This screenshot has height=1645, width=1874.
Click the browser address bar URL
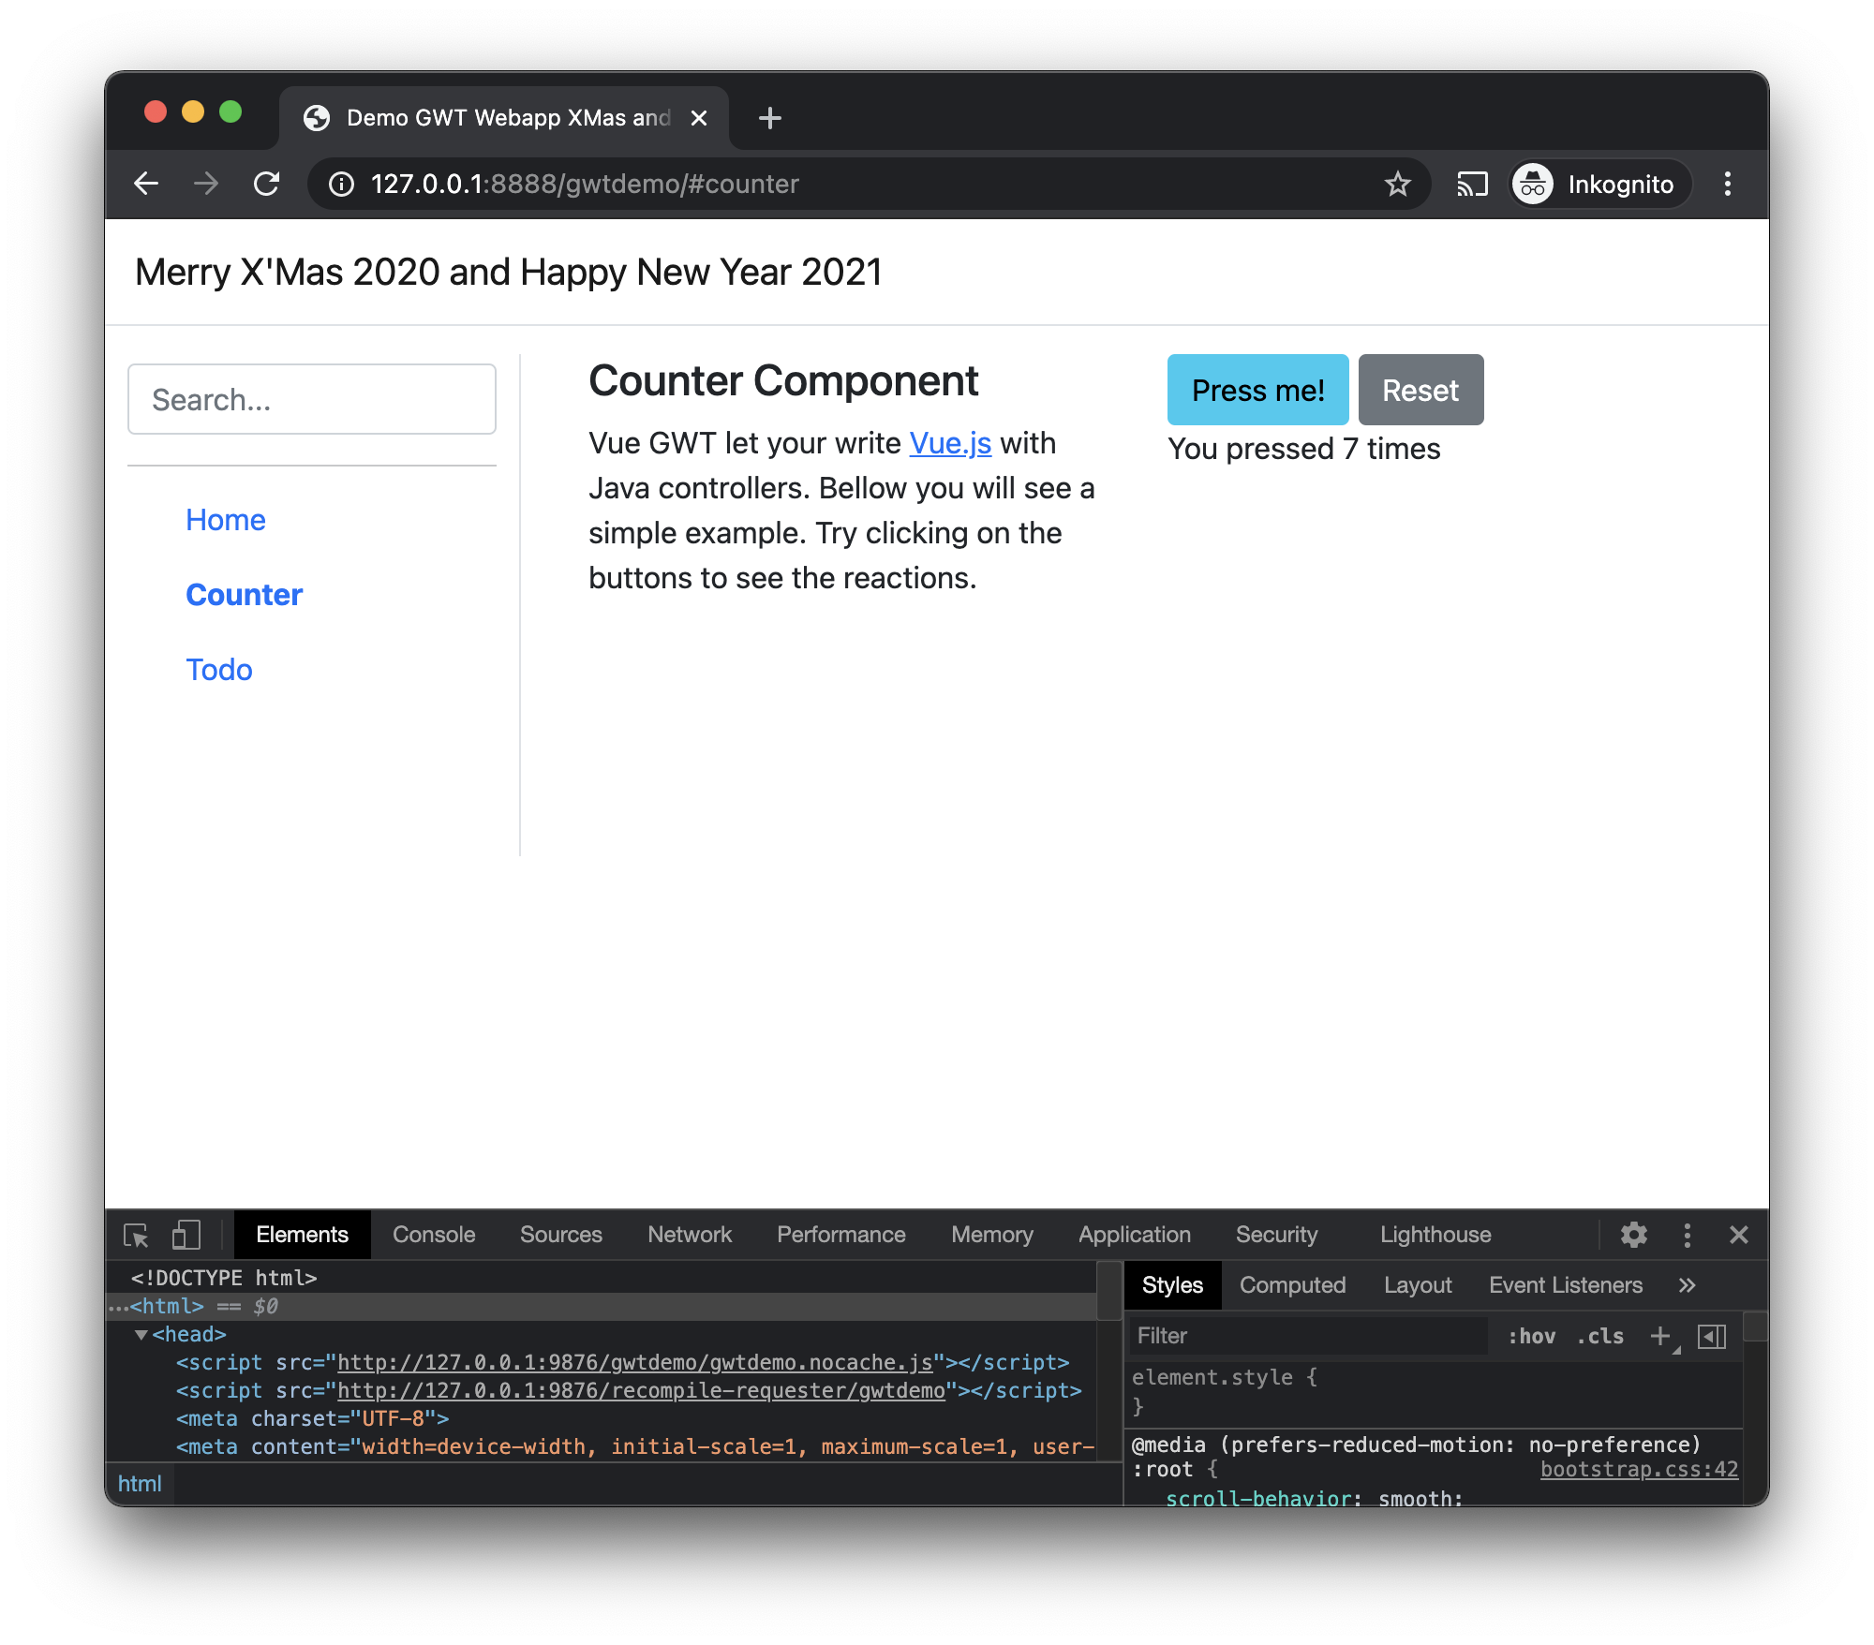pos(585,184)
